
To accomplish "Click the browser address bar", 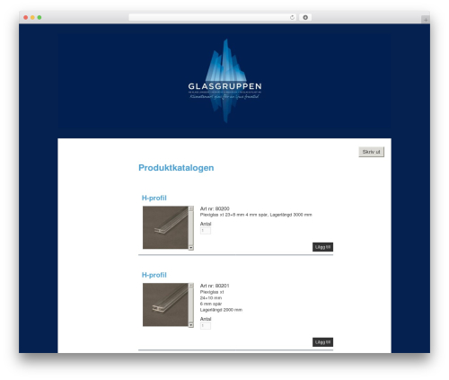I will (213, 17).
